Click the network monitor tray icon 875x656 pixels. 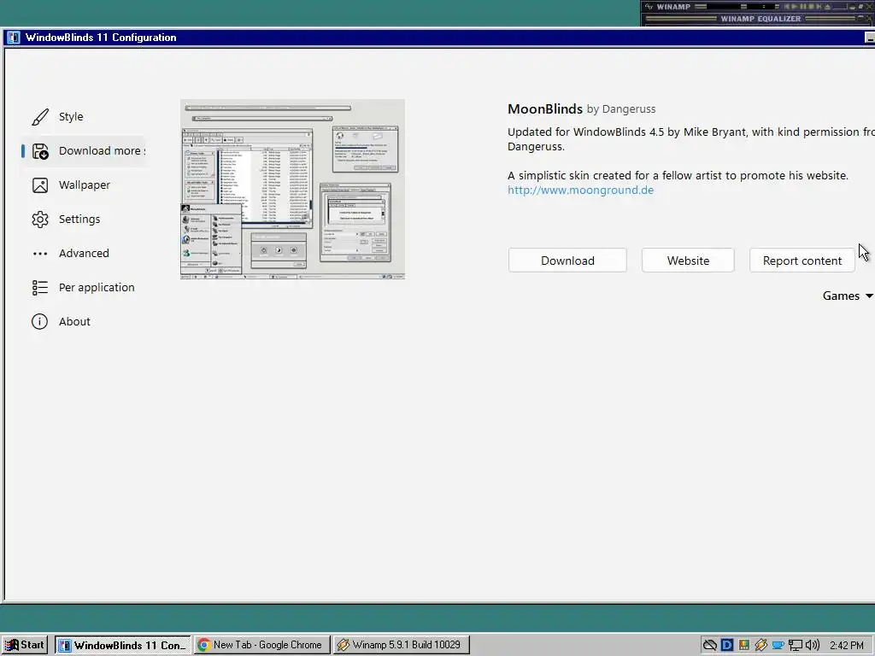pos(796,646)
